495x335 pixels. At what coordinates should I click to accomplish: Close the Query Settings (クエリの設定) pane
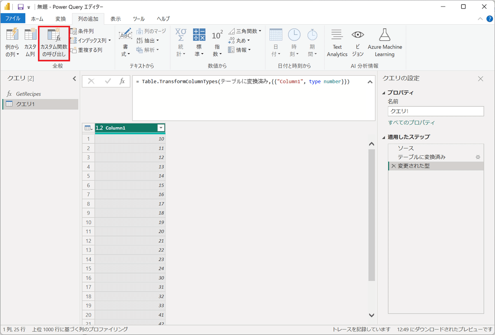pyautogui.click(x=480, y=78)
